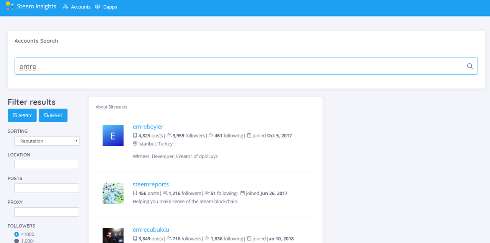The width and height of the screenshot is (490, 243).
Task: Click the 'Filter results' heading
Action: 31,102
